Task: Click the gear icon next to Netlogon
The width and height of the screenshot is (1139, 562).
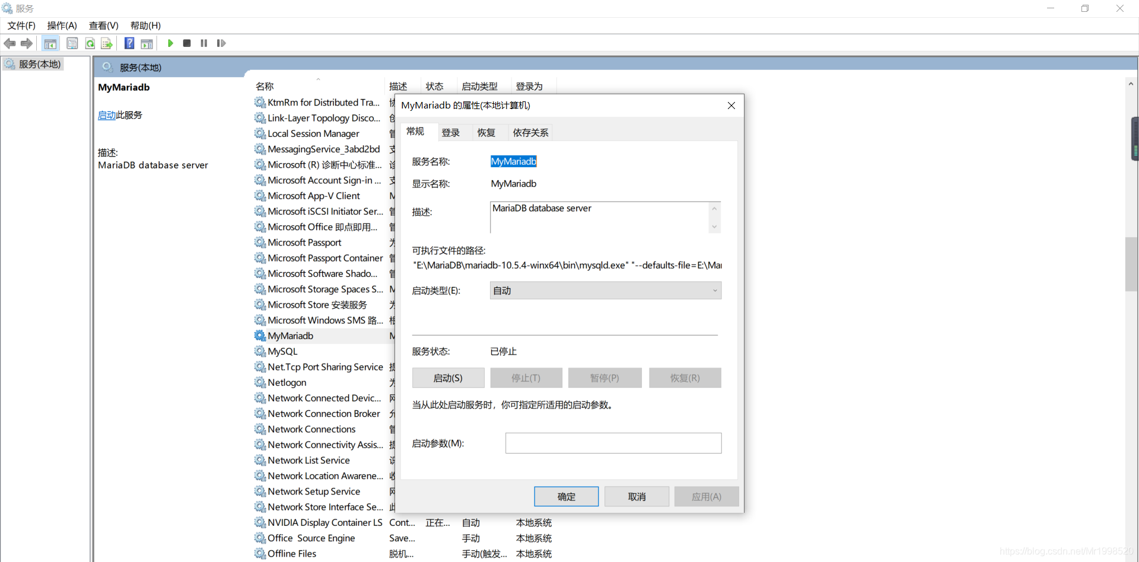Action: click(260, 382)
